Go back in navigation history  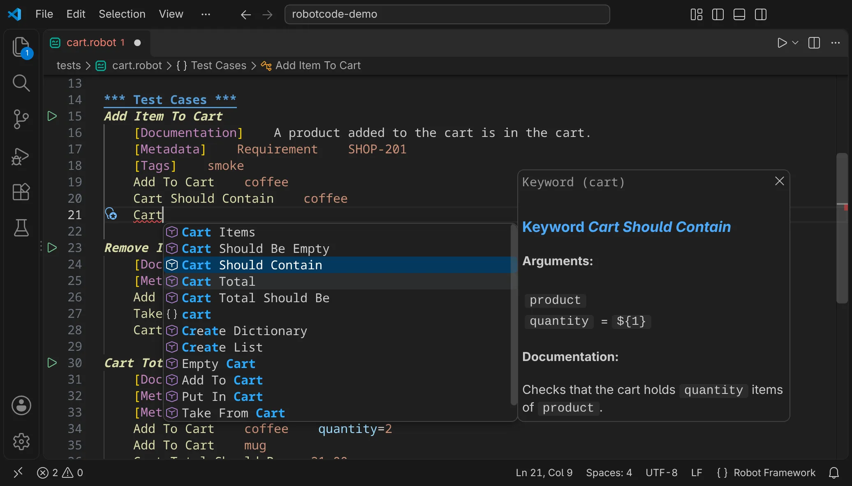(x=246, y=15)
